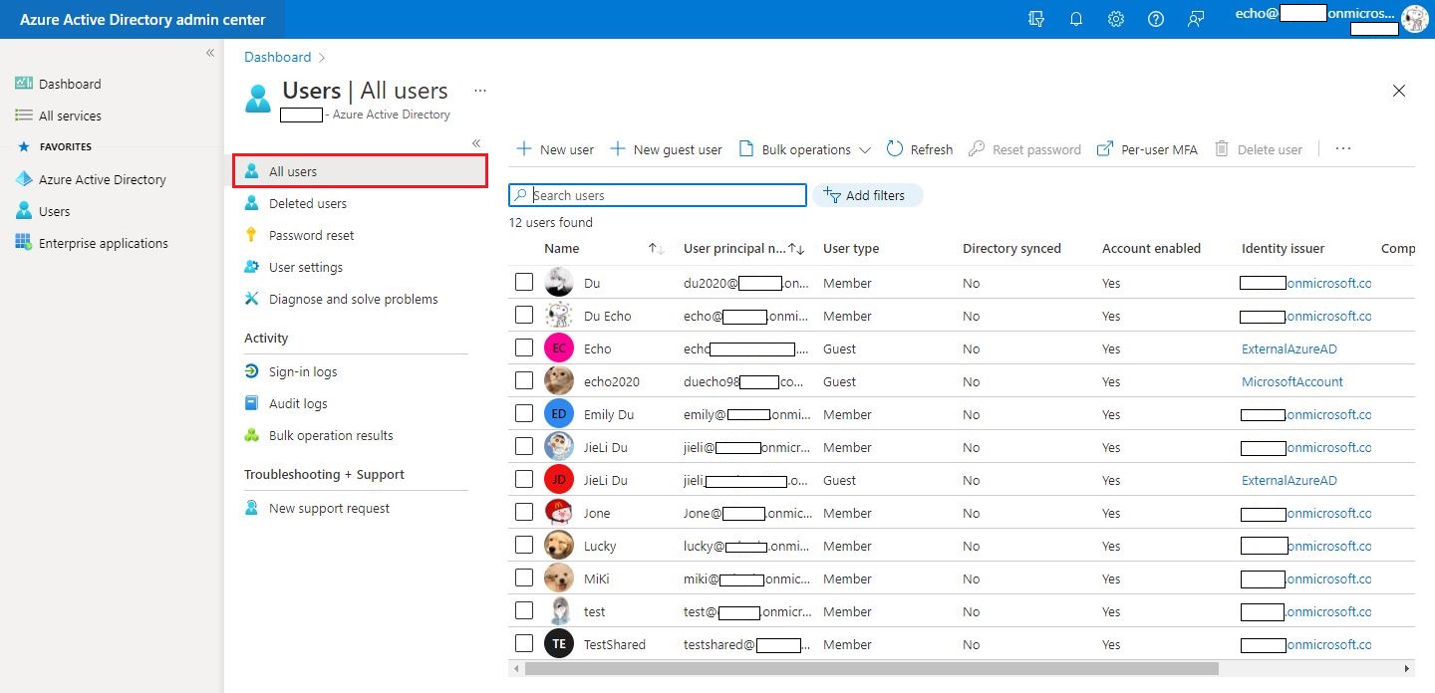Click the Echo user EC avatar

559,348
